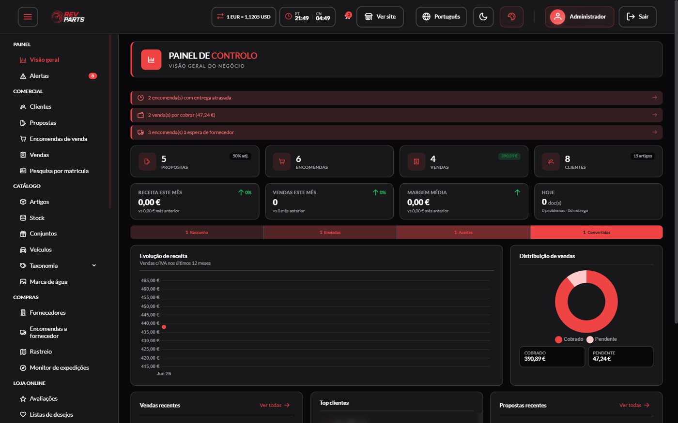Click the Painel de Controlo chart icon

point(151,59)
